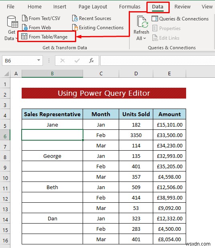Open the Page Layout tab

[93, 7]
